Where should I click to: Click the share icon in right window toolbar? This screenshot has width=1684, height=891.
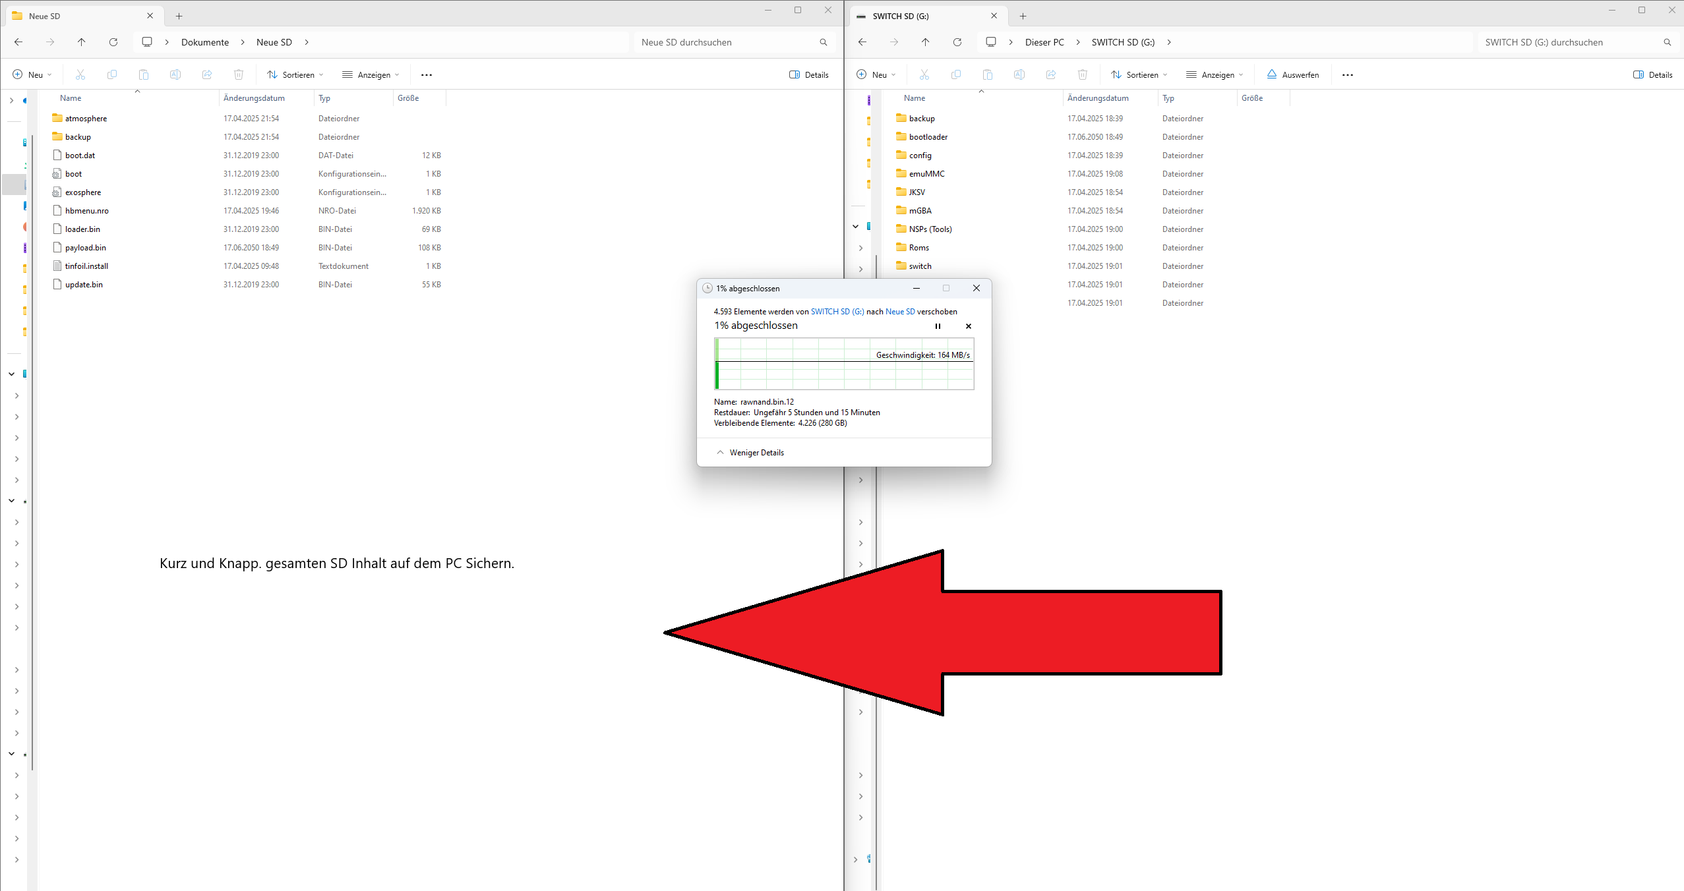click(x=1051, y=74)
